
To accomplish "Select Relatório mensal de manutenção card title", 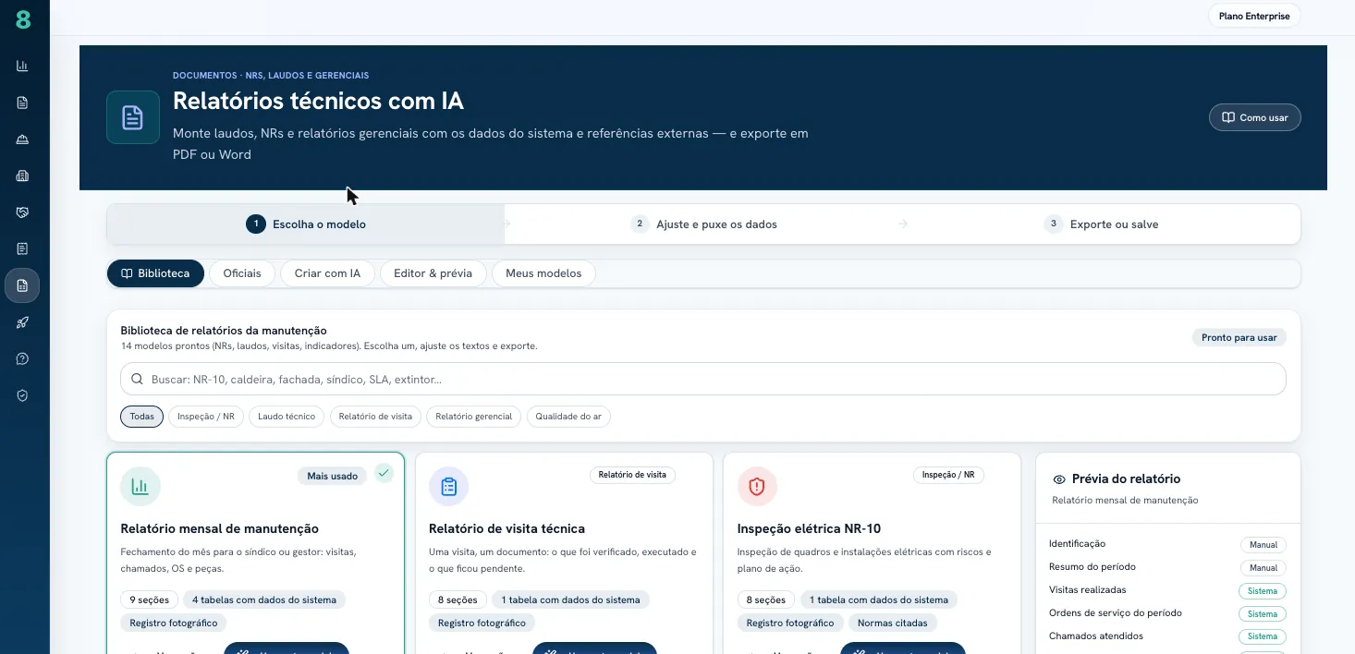I will [219, 528].
